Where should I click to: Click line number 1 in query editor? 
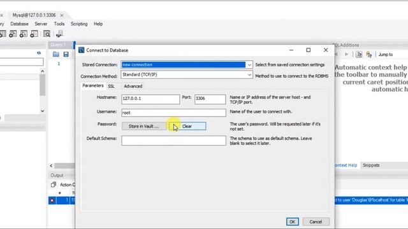click(59, 64)
